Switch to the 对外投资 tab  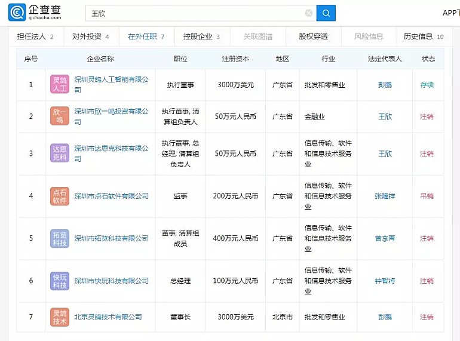click(x=90, y=36)
